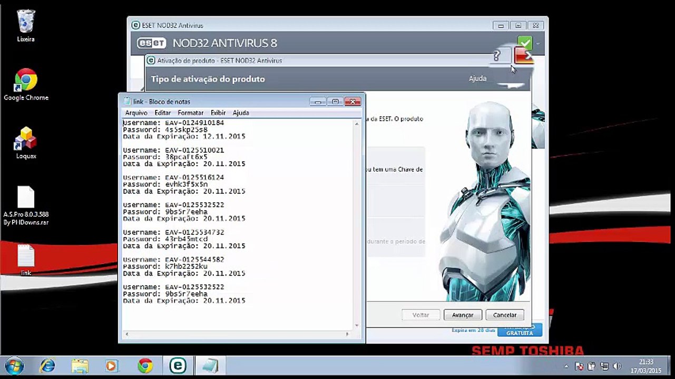The height and width of the screenshot is (379, 675).
Task: Open the Windows Start menu
Action: (x=14, y=366)
